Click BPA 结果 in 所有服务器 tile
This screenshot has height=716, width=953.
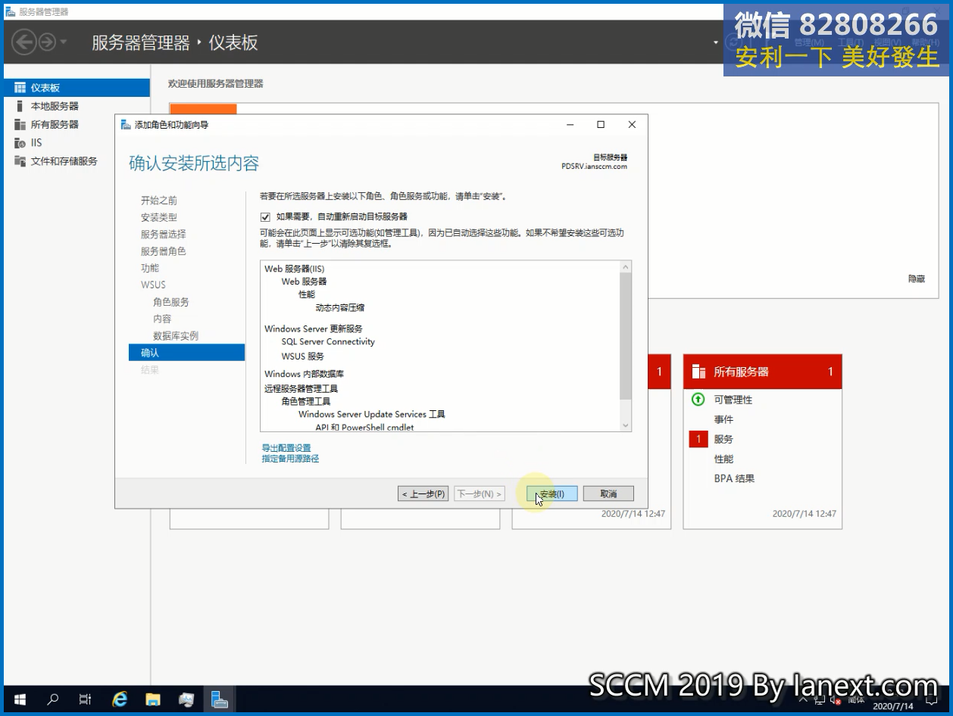[734, 478]
